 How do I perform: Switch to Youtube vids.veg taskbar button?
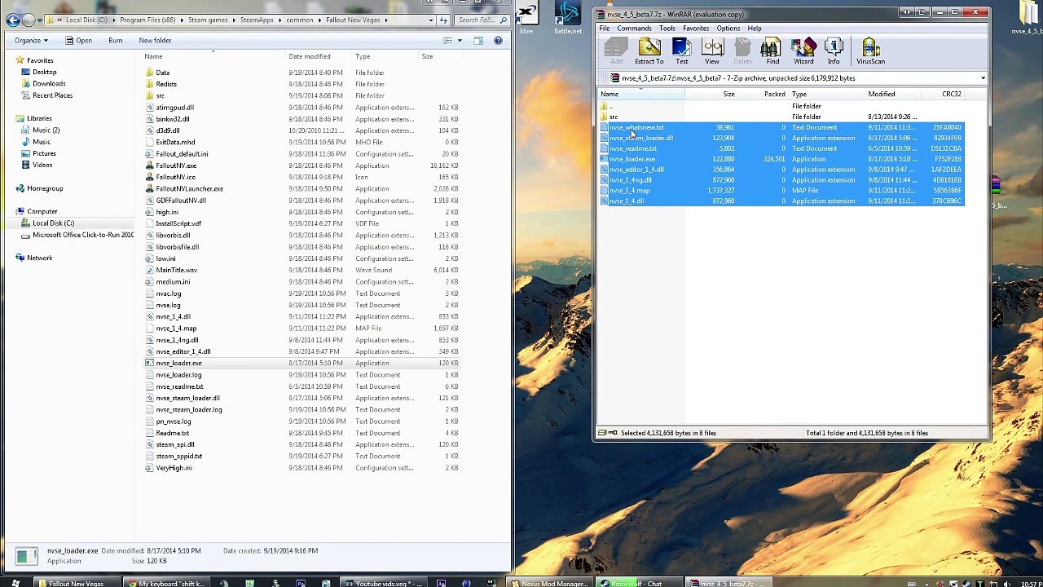384,583
